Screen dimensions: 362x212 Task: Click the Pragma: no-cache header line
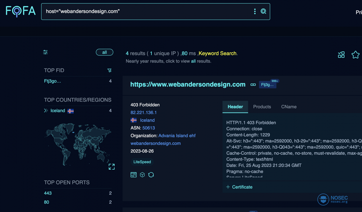pos(245,172)
